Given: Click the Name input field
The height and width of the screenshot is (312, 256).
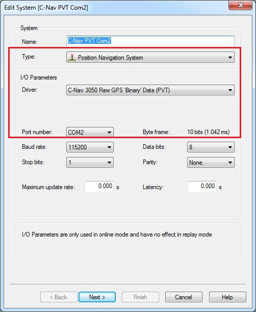Looking at the screenshot, I should point(150,41).
